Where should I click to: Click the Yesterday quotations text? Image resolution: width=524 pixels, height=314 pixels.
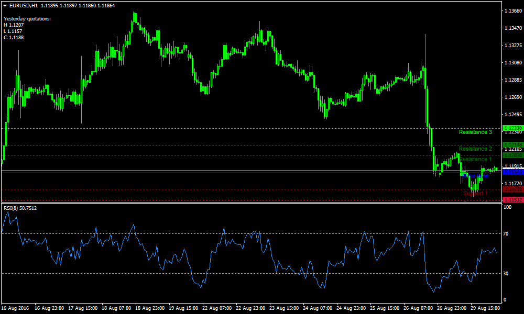[27, 19]
